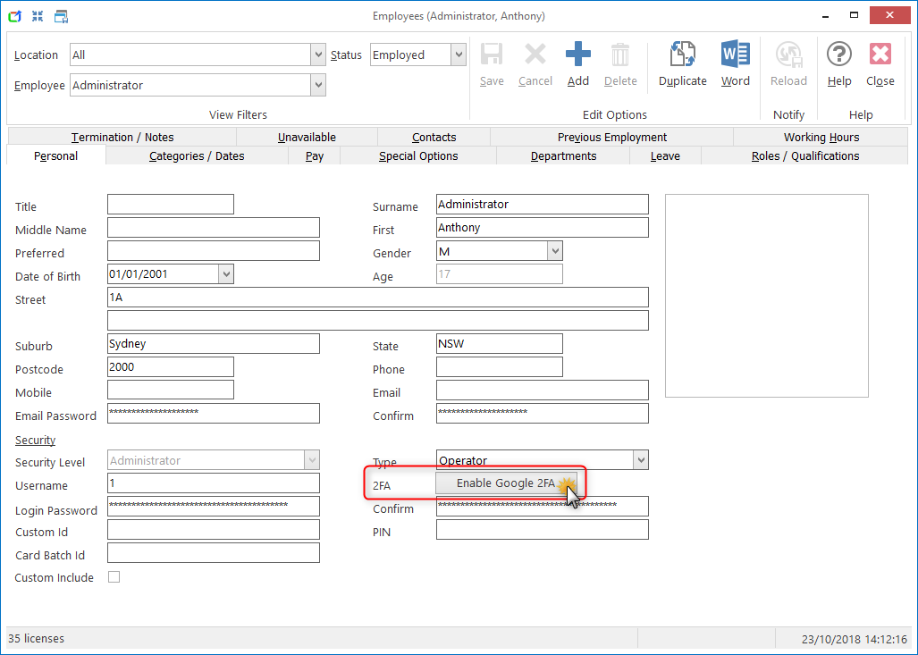Click the Postcode field showing 2000

171,367
